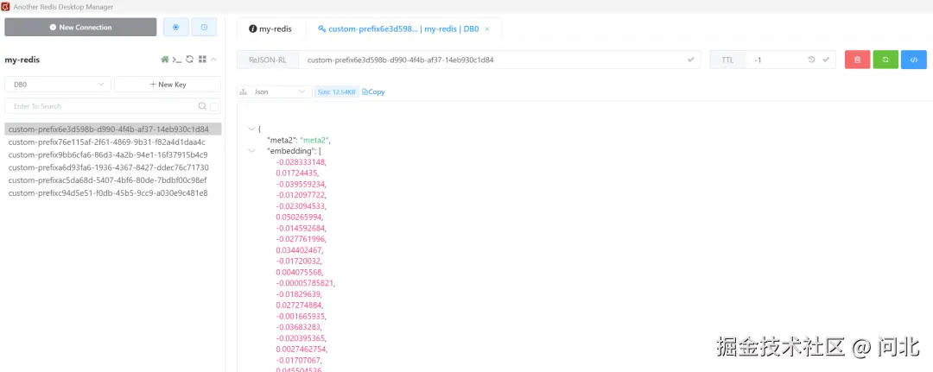Click the value -0.028333148
Viewport: 933px width, 372px height.
pyautogui.click(x=301, y=161)
